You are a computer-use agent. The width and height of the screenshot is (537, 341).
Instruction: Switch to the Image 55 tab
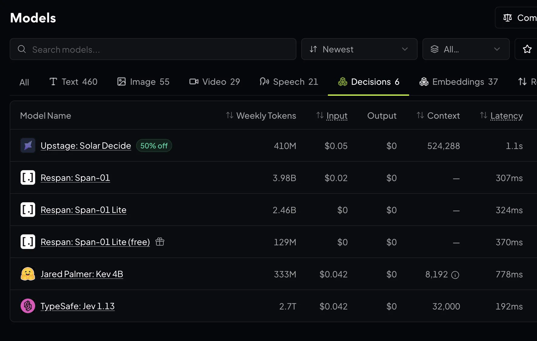pyautogui.click(x=143, y=82)
